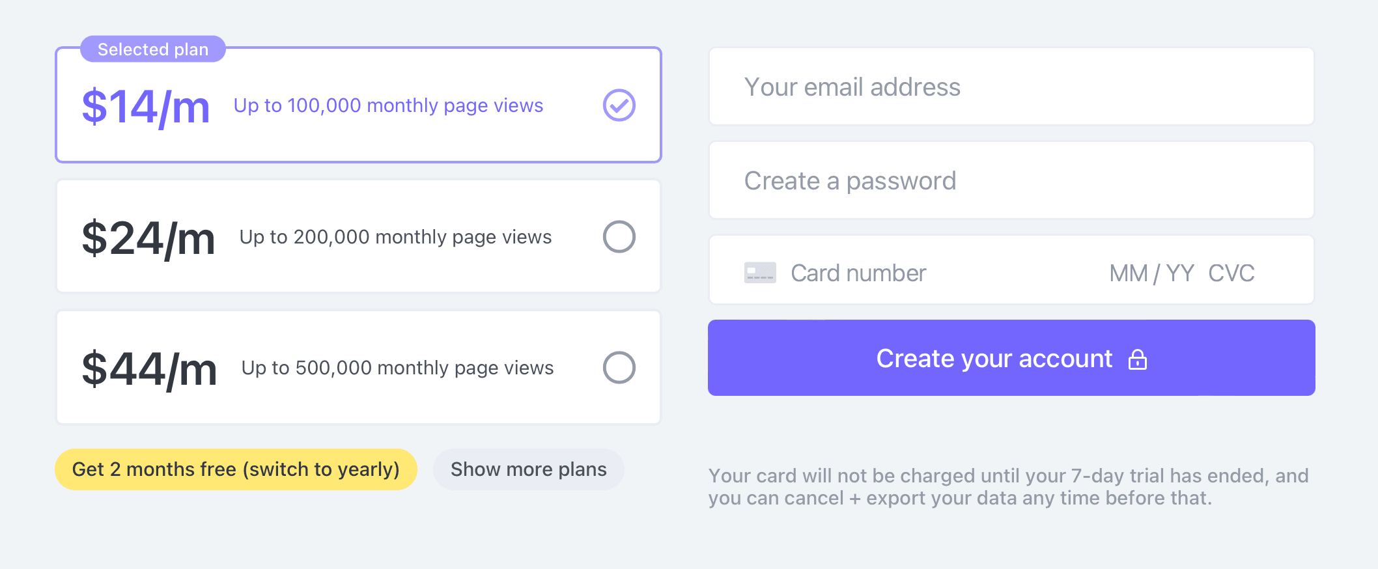The height and width of the screenshot is (569, 1378).
Task: Select the $44/m plan card
Action: [358, 368]
